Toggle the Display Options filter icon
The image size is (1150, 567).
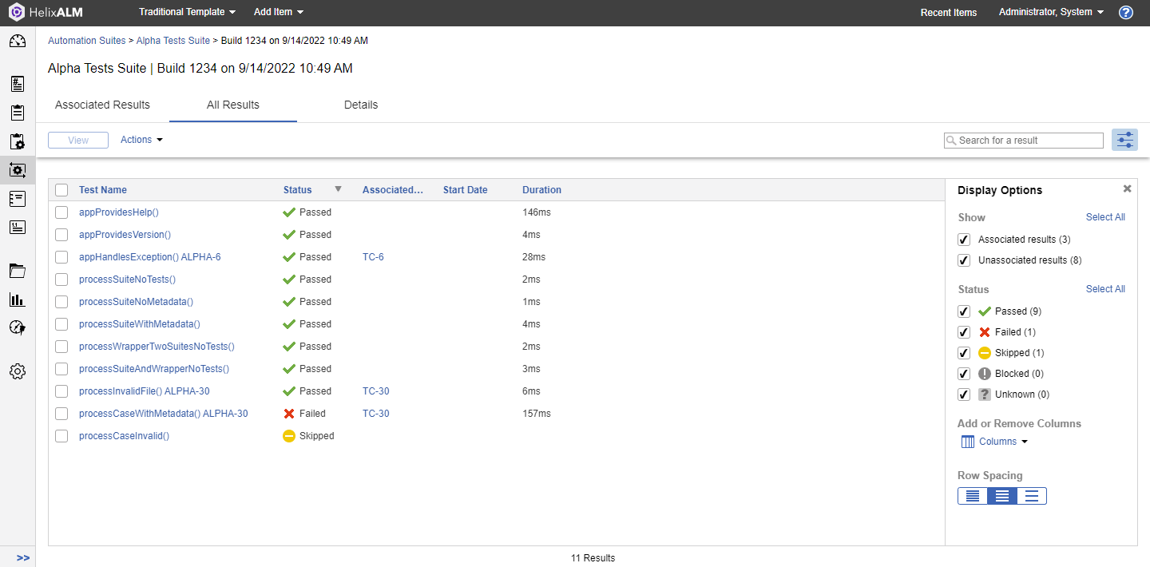click(1124, 141)
